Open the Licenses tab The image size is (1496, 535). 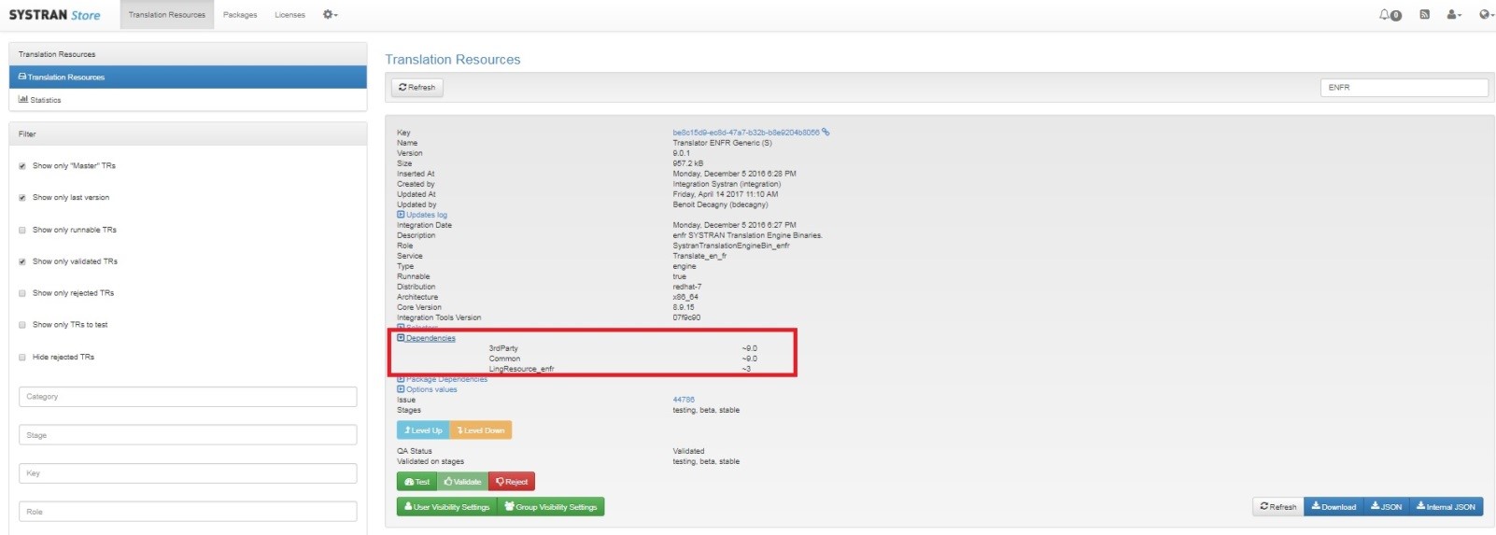tap(289, 15)
